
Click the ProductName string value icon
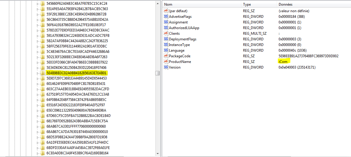[166, 62]
